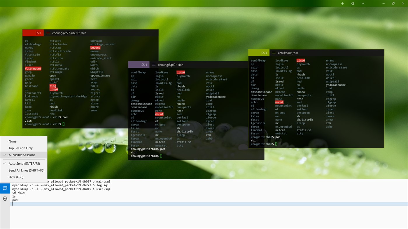Open the settings gear in left sidebar

point(5,199)
